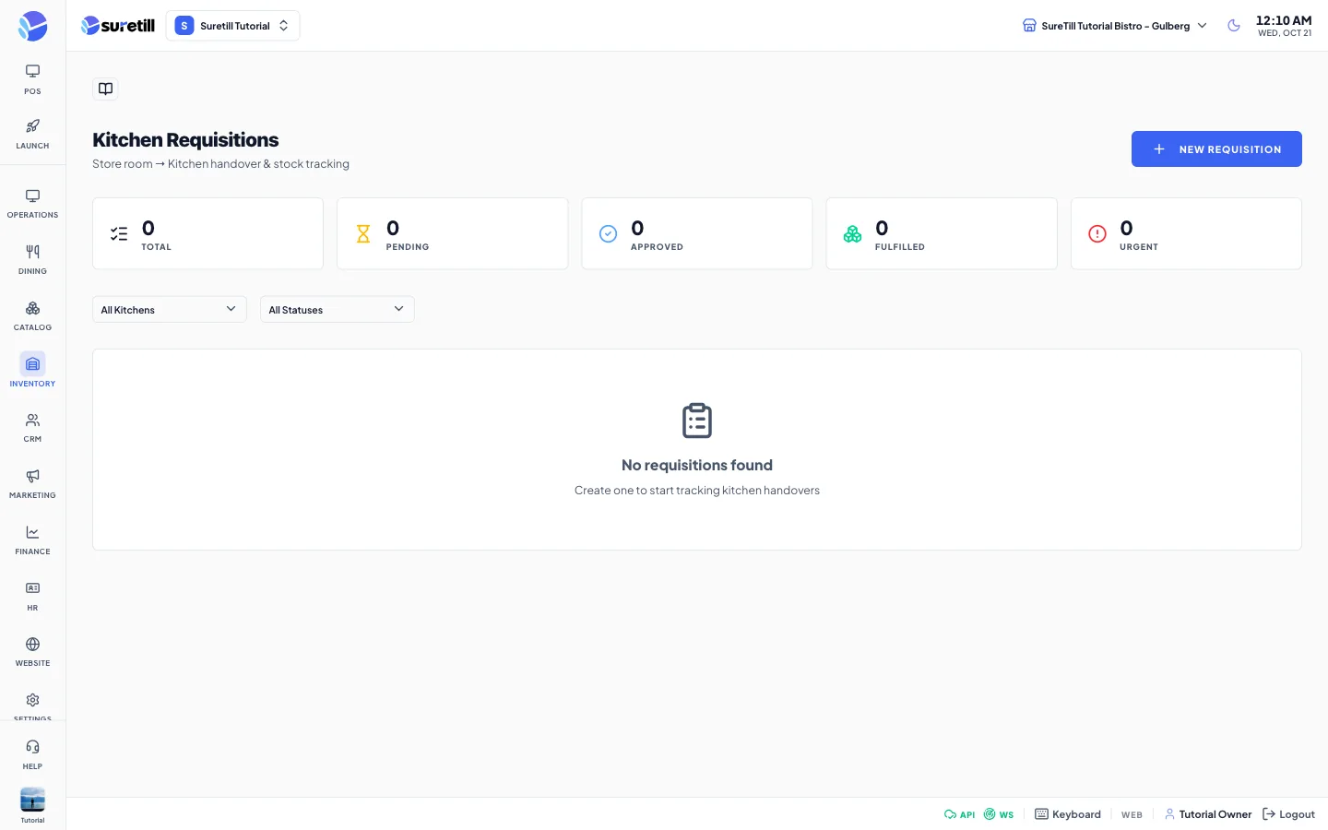The image size is (1328, 830).
Task: Click the WEB label in footer
Action: click(x=1132, y=814)
